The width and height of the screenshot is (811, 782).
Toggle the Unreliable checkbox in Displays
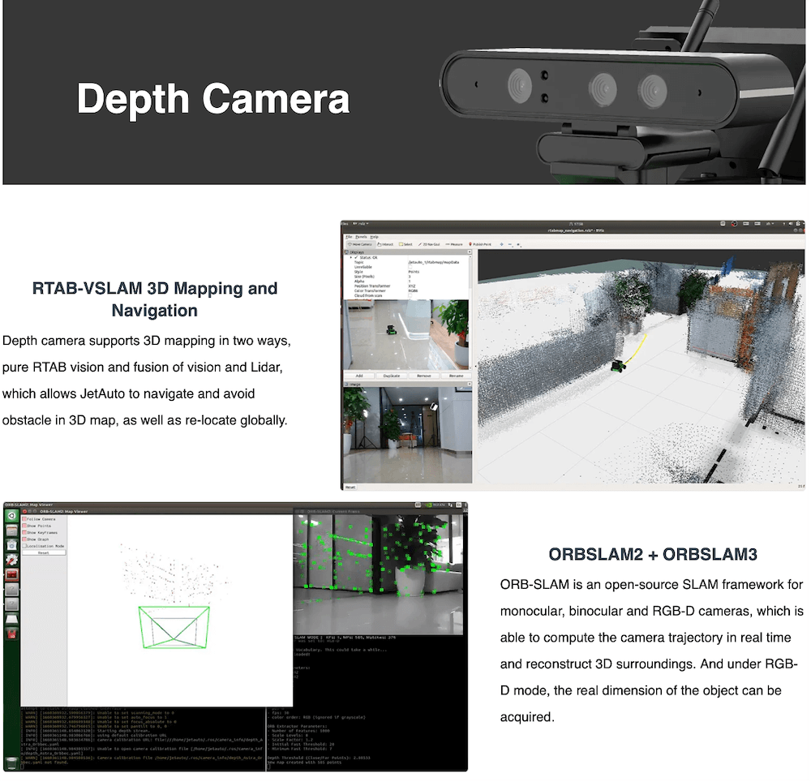point(410,267)
